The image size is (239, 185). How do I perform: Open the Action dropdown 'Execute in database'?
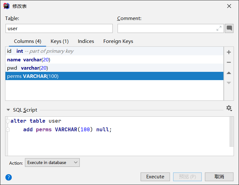click(52, 162)
